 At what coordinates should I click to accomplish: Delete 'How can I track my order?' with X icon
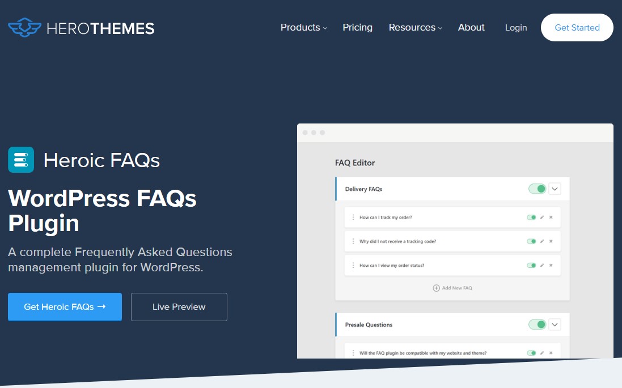(x=551, y=217)
